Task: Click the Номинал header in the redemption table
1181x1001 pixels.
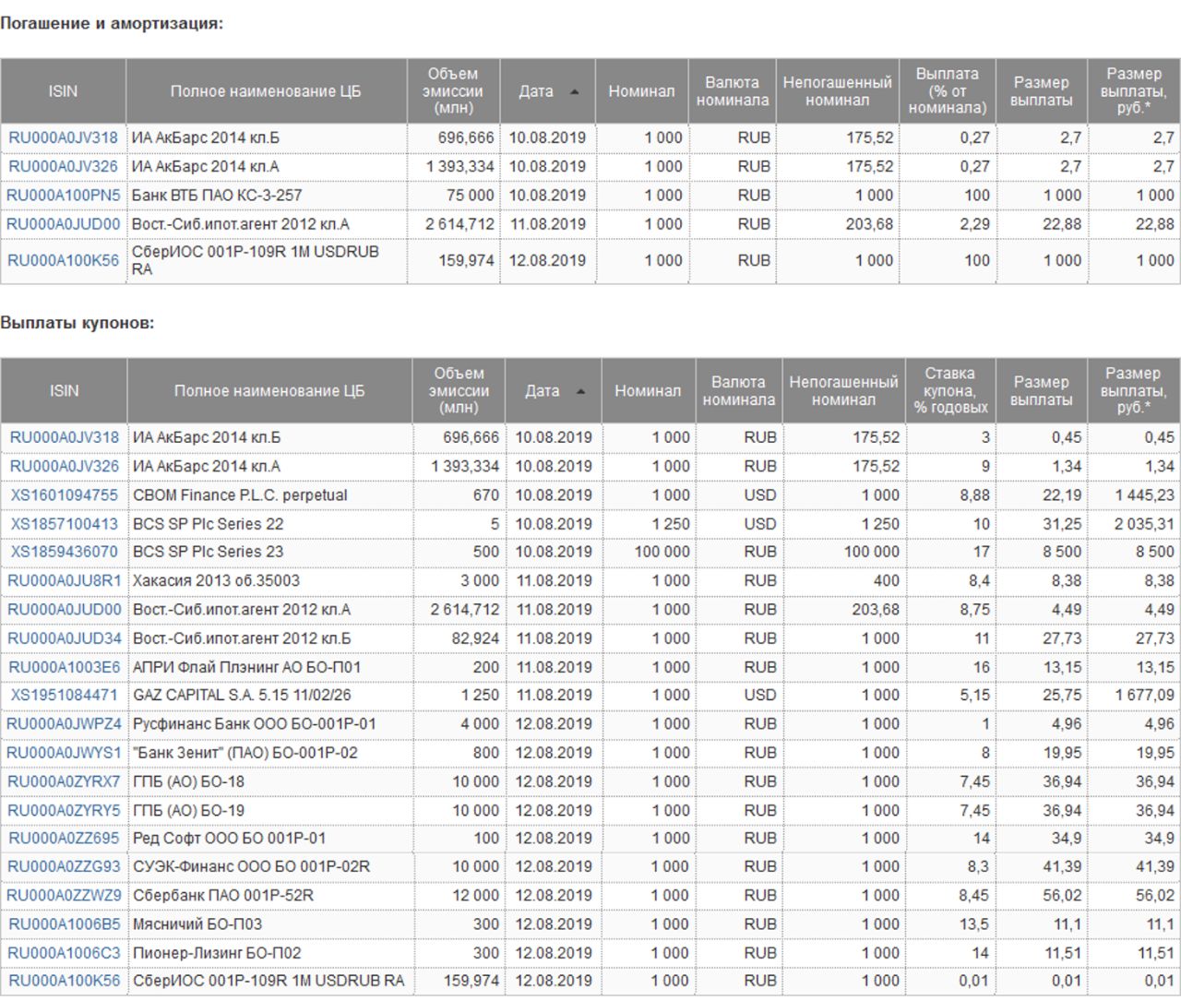Action: point(641,91)
